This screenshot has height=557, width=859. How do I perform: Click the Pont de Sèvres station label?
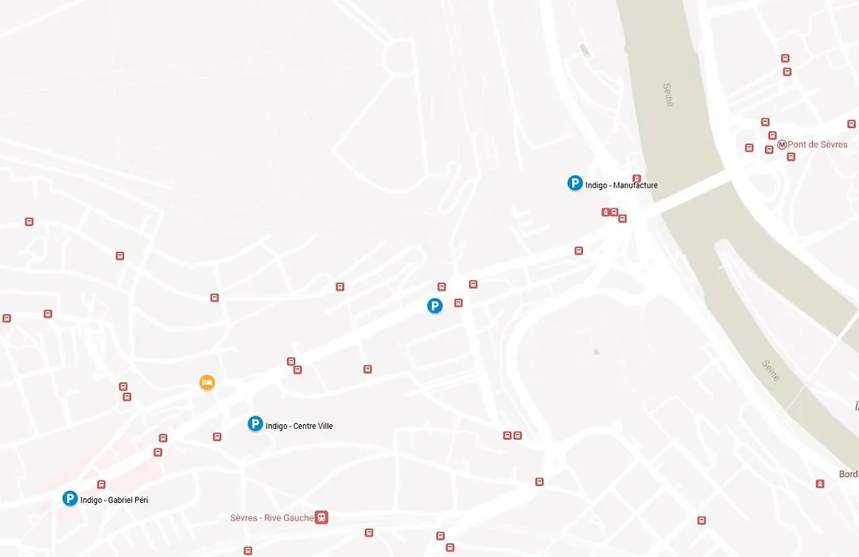pos(818,145)
